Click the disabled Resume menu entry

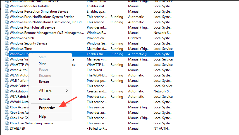tap(45, 76)
